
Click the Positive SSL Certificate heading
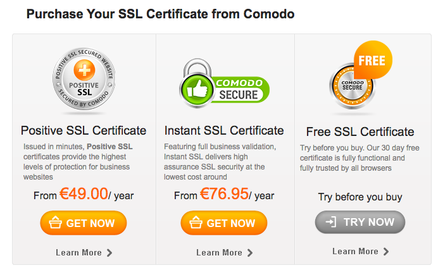coord(84,131)
